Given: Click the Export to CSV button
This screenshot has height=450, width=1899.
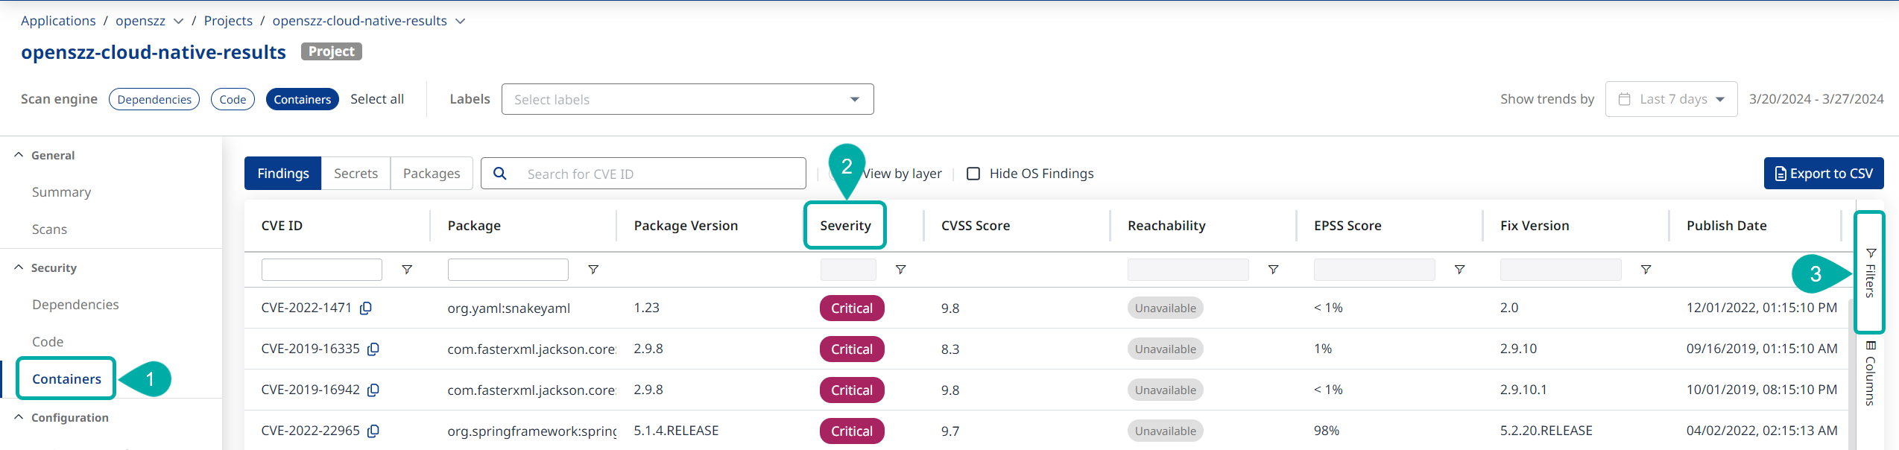Looking at the screenshot, I should click(x=1823, y=174).
